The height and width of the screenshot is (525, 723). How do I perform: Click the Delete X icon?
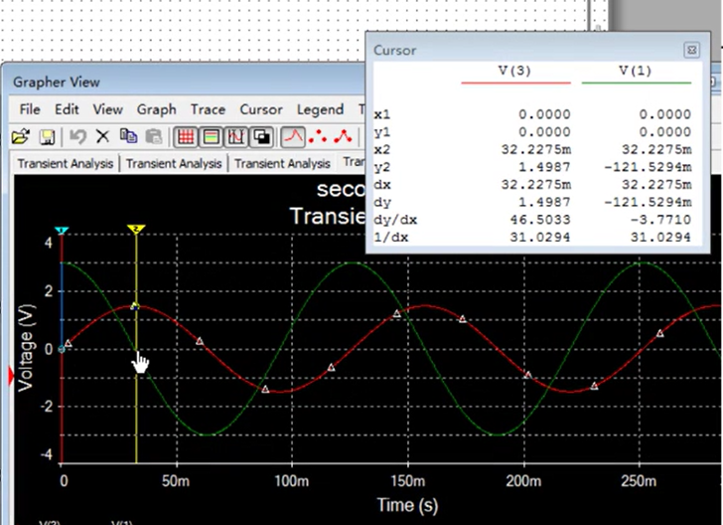click(x=102, y=136)
